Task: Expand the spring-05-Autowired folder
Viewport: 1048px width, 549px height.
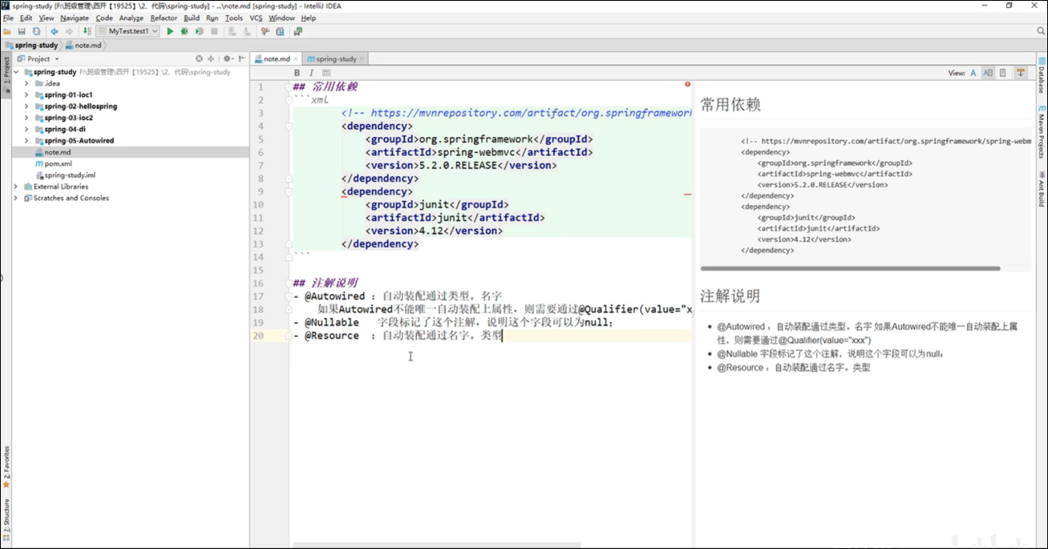Action: [26, 141]
